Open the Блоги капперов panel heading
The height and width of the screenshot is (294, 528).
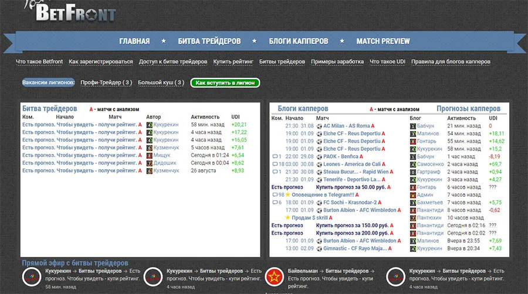tap(303, 108)
